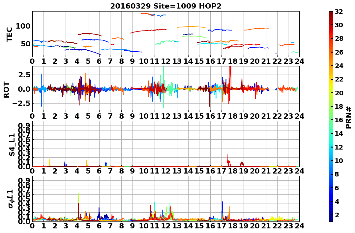Click the ROT y-axis label

pos(7,90)
